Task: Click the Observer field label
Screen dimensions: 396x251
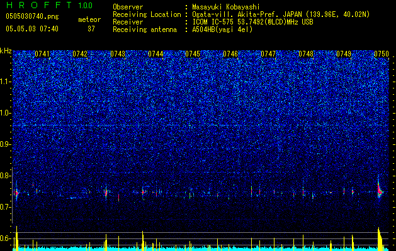Action: [128, 7]
